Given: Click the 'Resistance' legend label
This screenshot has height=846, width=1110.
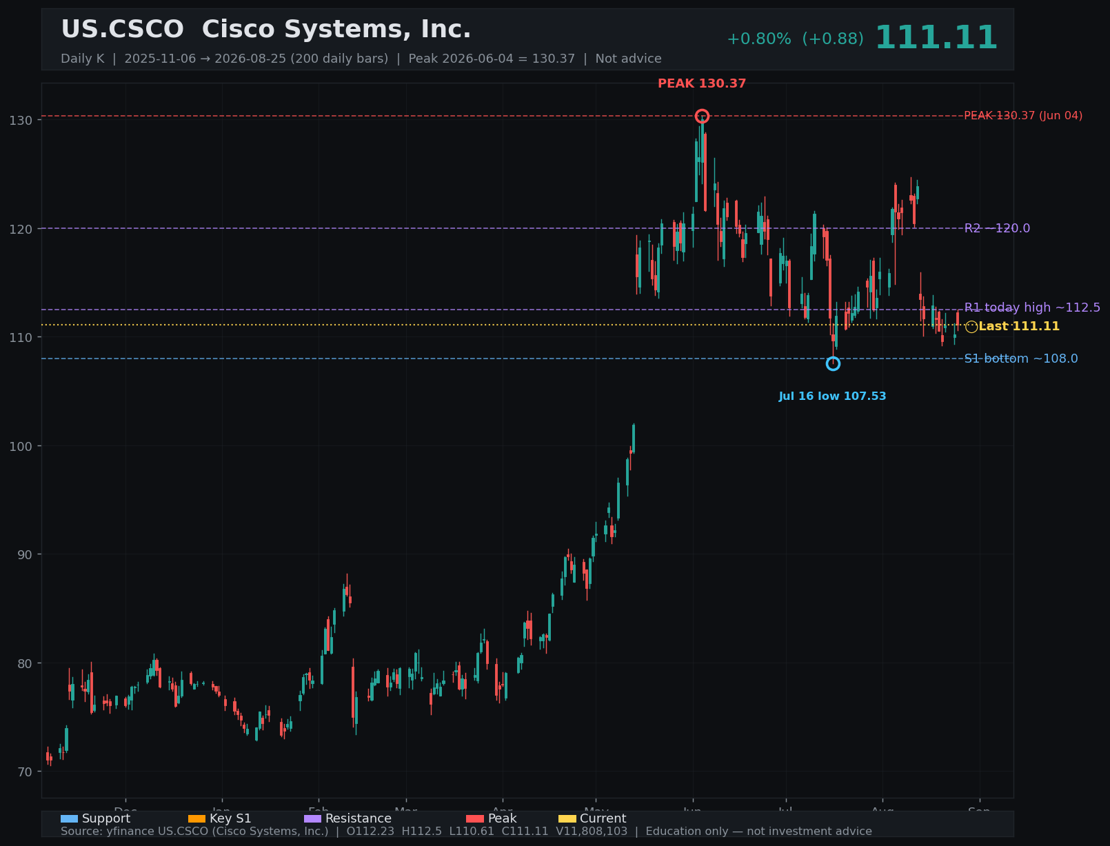Looking at the screenshot, I should coord(359,818).
